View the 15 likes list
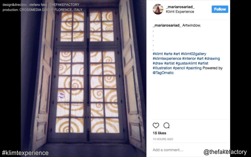Screen dimensions: 251x157 coord(160,133)
